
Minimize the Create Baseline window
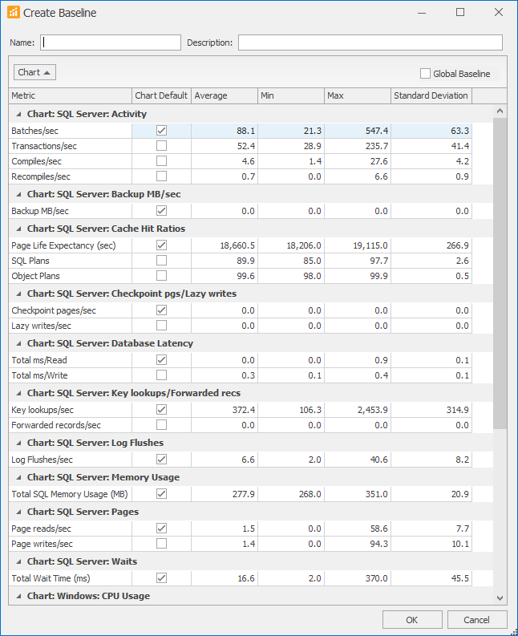pyautogui.click(x=422, y=13)
